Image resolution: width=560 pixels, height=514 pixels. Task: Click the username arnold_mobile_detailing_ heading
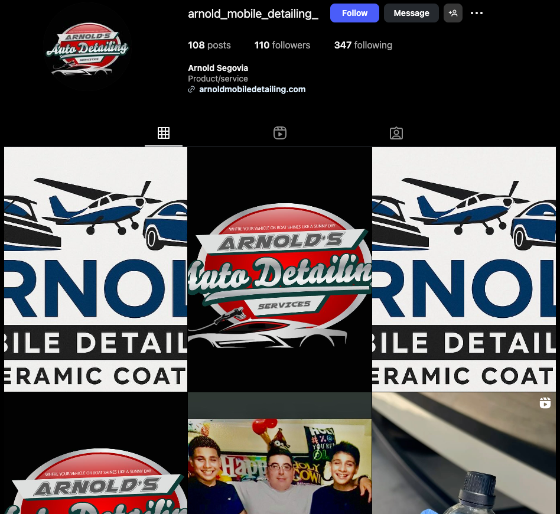[x=253, y=14]
